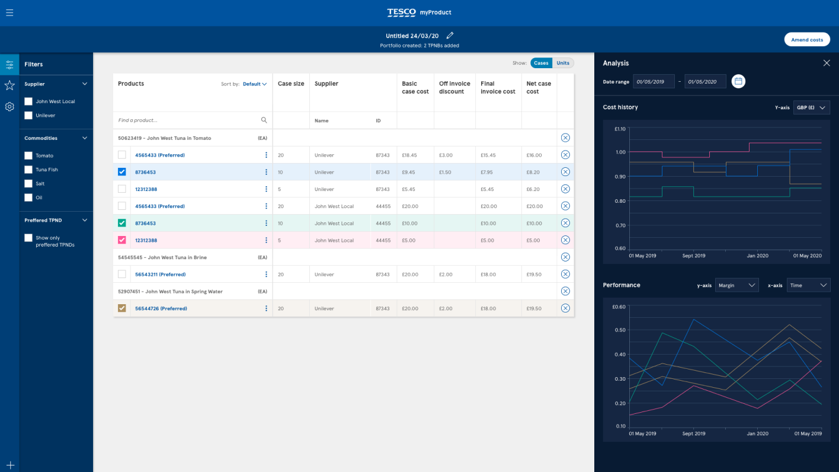Viewport: 839px width, 472px height.
Task: Uncheck the blue 8736453 Unilever row
Action: 122,172
